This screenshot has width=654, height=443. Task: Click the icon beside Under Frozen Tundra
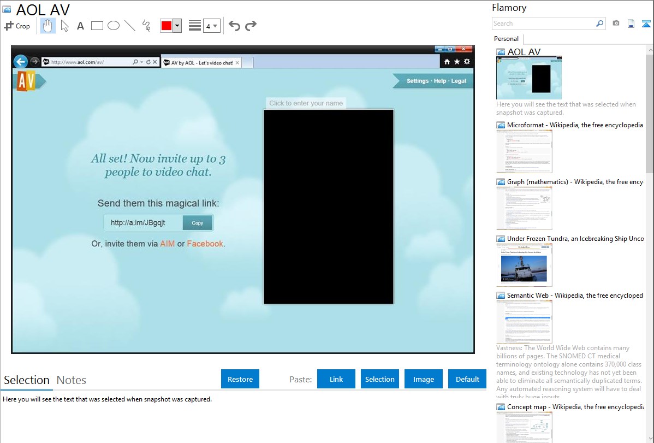(501, 239)
